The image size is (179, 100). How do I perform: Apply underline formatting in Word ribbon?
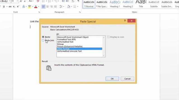pyautogui.click(x=4, y=7)
